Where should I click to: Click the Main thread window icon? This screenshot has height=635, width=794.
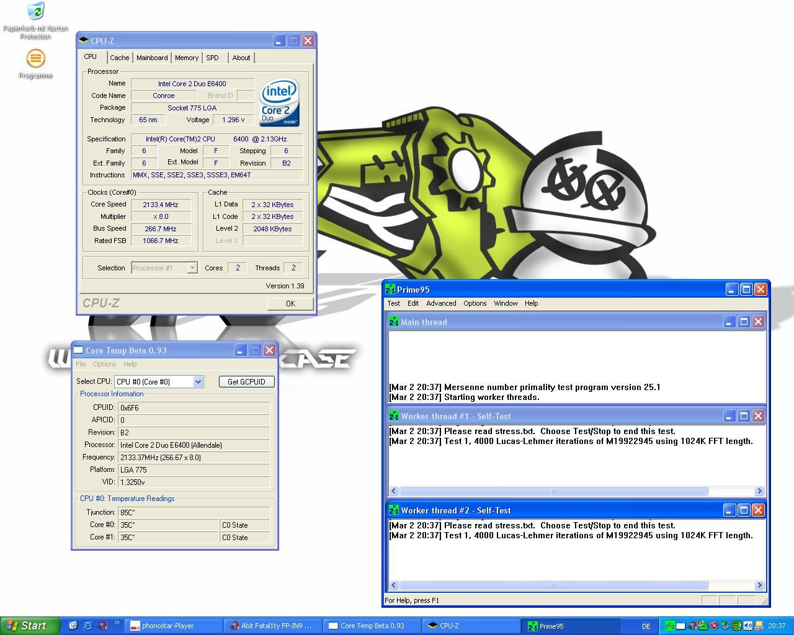394,322
